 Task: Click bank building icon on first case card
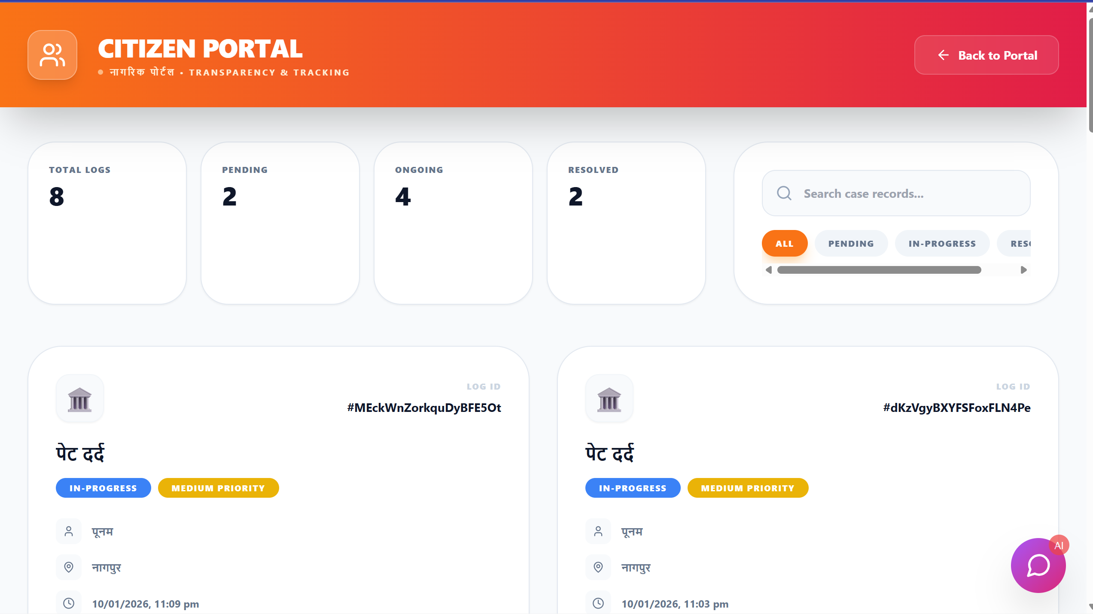click(x=80, y=399)
